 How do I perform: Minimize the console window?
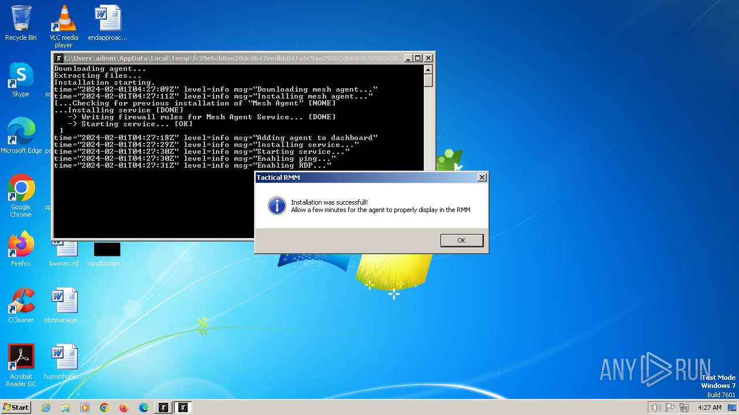tap(408, 58)
